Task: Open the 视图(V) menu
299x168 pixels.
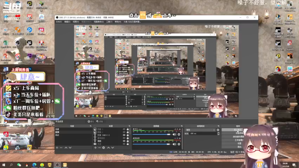Action: click(76, 22)
